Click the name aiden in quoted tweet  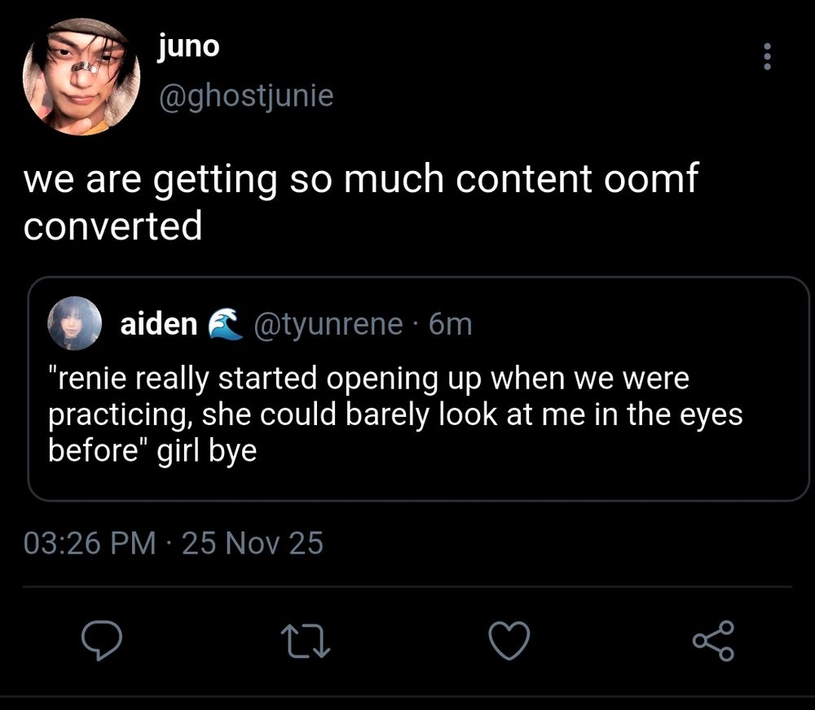pos(158,324)
